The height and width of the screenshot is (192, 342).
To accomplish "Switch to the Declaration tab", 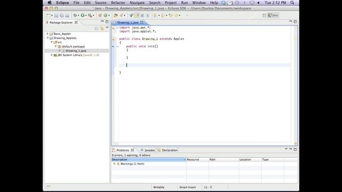I will (167, 150).
